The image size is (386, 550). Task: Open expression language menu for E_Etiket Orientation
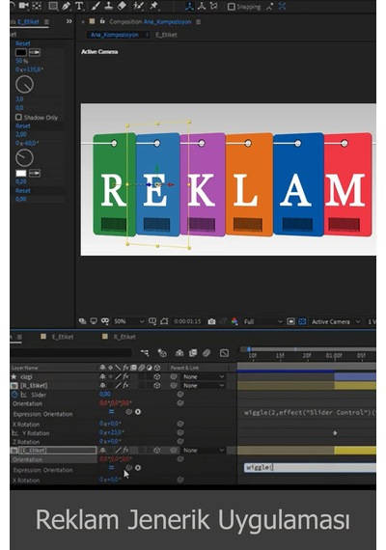138,468
